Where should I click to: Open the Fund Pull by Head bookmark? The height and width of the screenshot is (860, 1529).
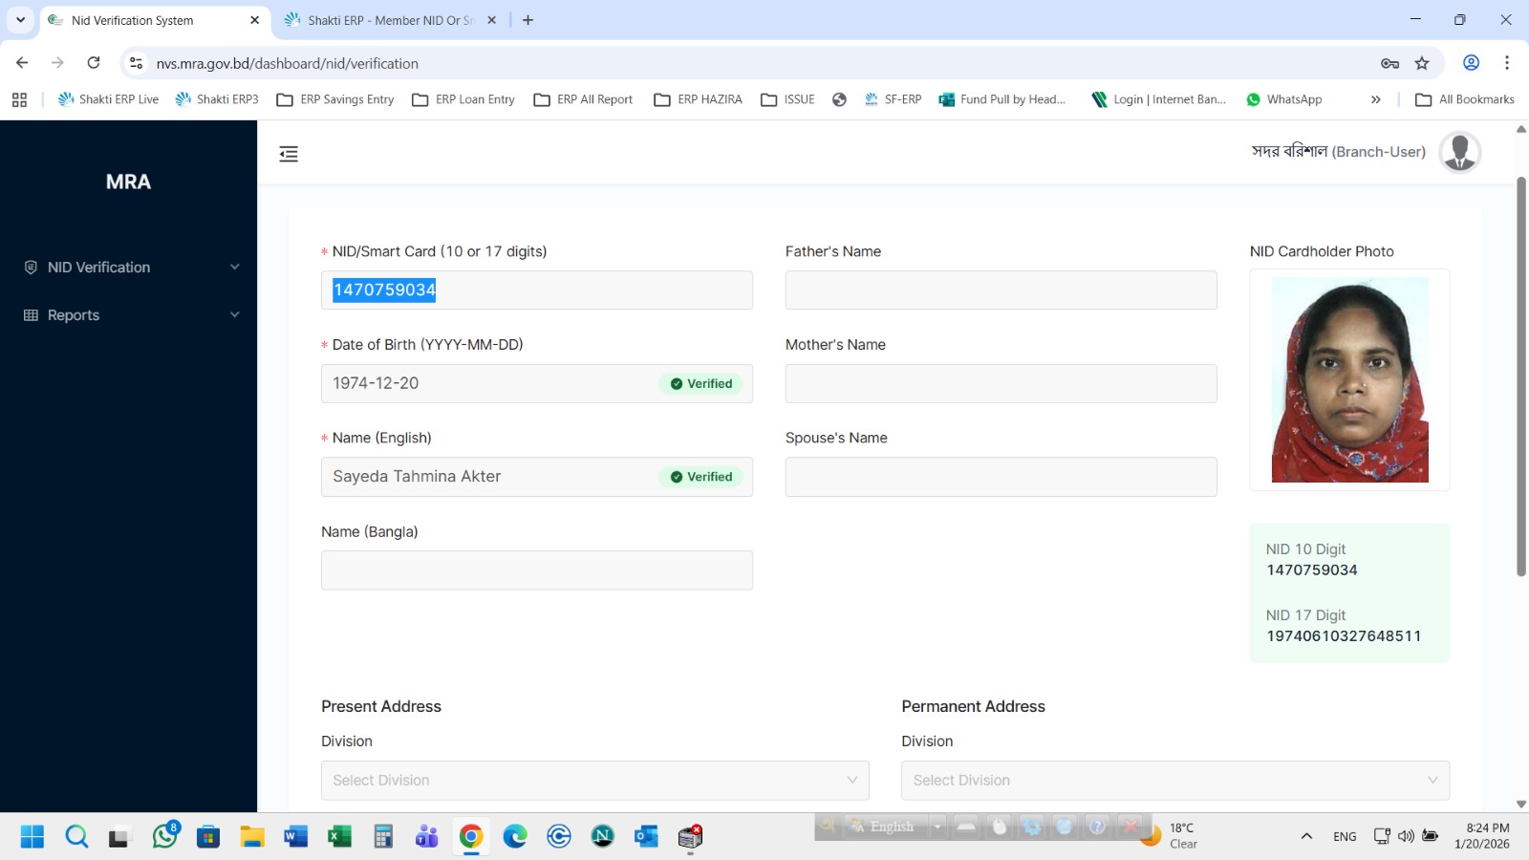pos(1002,99)
